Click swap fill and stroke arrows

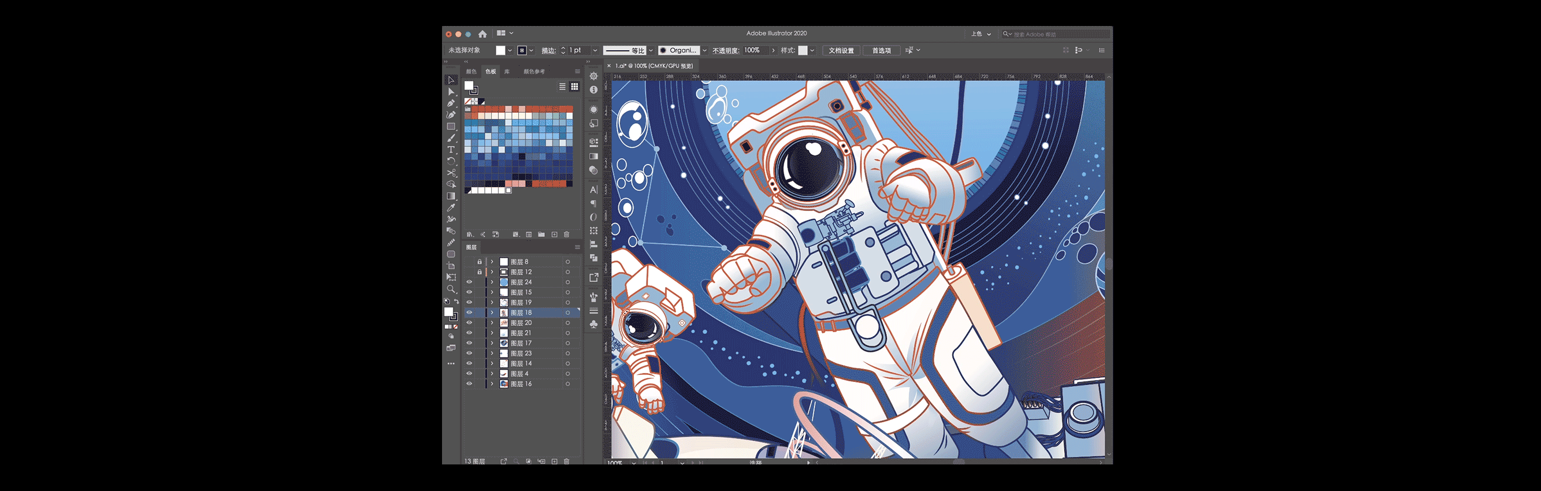(457, 302)
